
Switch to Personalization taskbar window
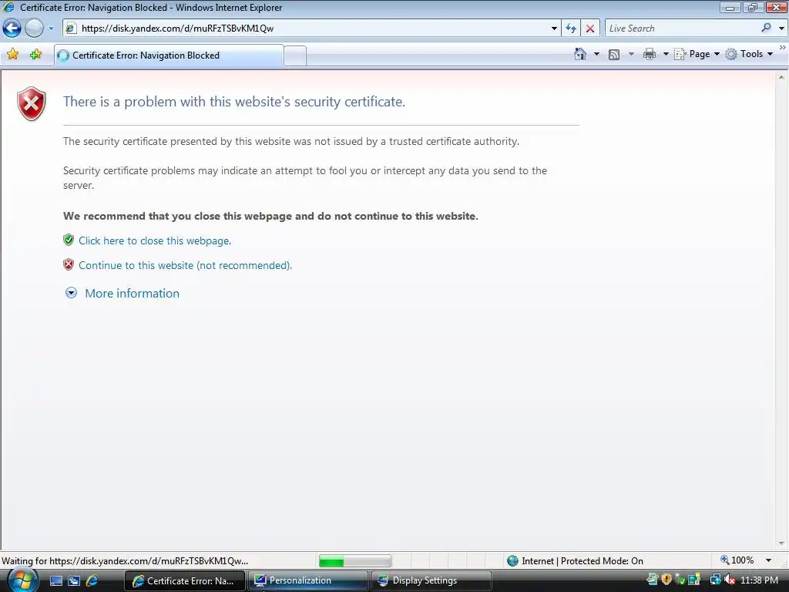[307, 580]
